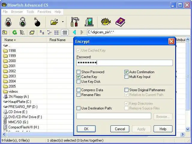
Task: Click the path address field
Action: coord(139,32)
